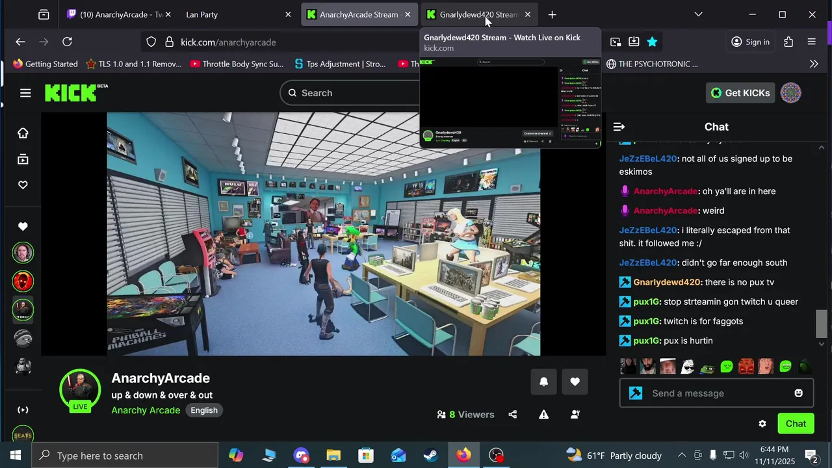Open tracking protection shield icon
Screen dimensions: 832x468
[x=151, y=42]
